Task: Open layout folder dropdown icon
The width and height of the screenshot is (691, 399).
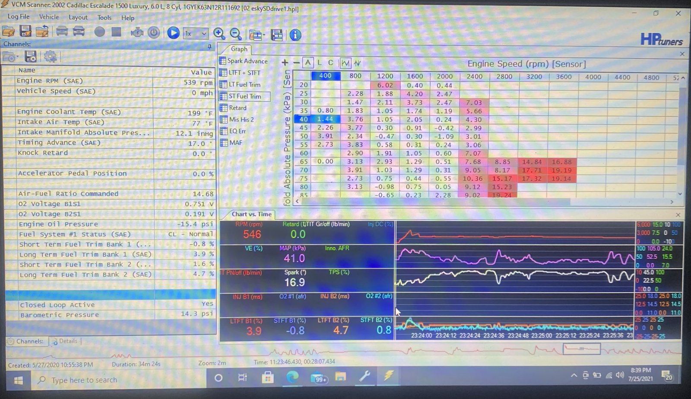Action: (257, 35)
